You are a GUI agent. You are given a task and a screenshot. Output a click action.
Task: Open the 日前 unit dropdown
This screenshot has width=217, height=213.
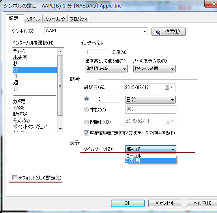click(x=150, y=100)
